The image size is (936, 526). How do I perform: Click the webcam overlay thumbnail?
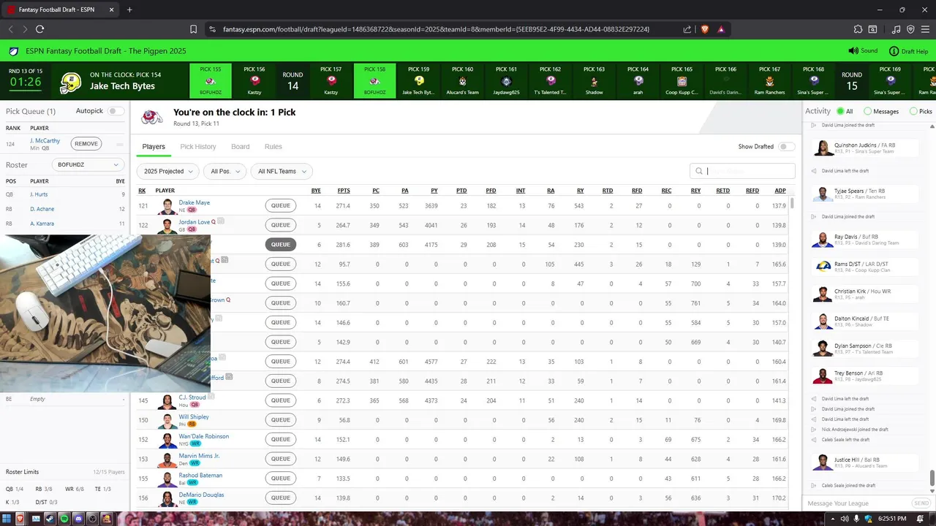[x=105, y=313]
